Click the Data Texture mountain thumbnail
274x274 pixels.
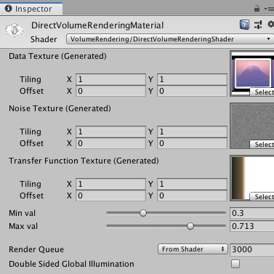coord(253,73)
